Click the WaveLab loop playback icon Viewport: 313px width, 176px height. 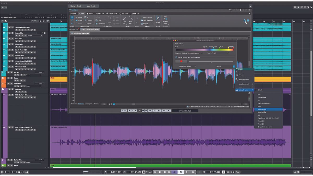(159, 111)
